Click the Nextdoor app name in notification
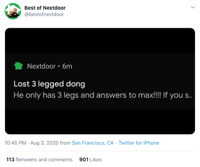The width and height of the screenshot is (200, 167). click(41, 66)
